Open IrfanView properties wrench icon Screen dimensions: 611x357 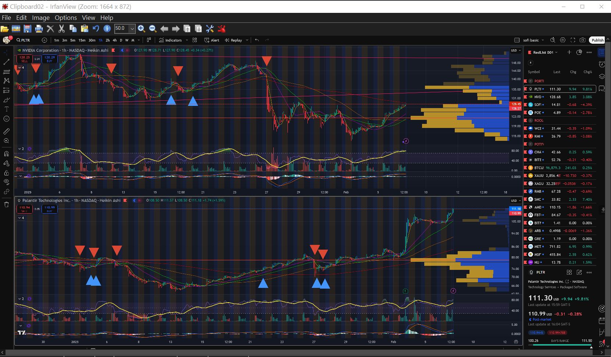coord(210,29)
